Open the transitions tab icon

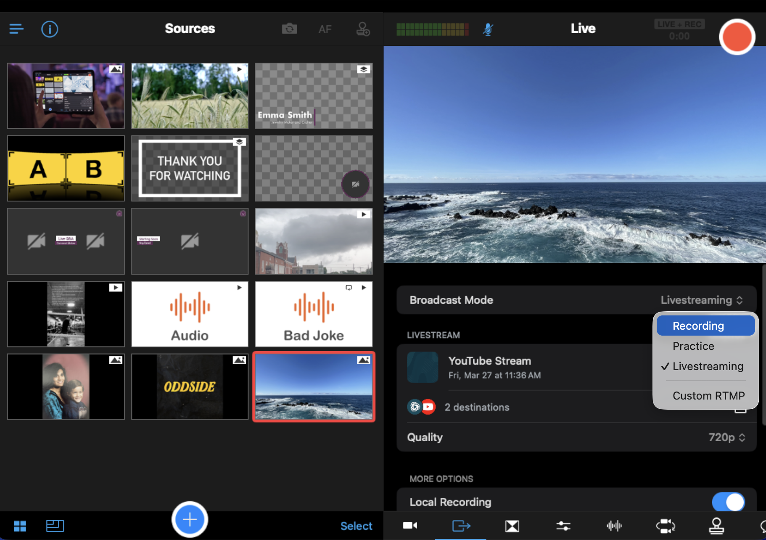click(512, 526)
